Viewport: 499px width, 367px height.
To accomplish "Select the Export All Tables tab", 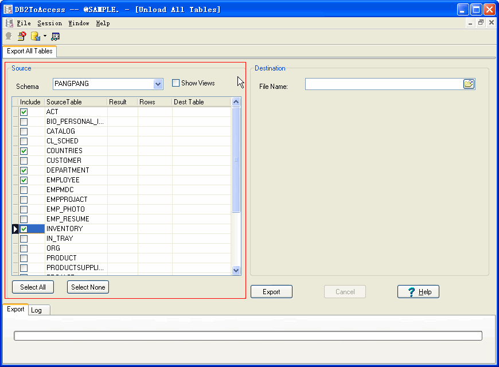I will pos(30,51).
